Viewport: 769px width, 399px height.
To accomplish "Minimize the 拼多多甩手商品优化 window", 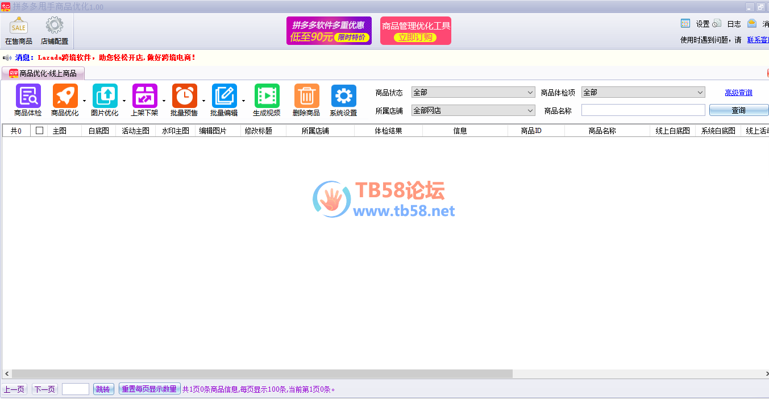I will coord(750,7).
